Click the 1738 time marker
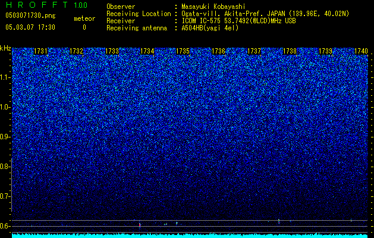This screenshot has width=374, height=238. (x=290, y=51)
